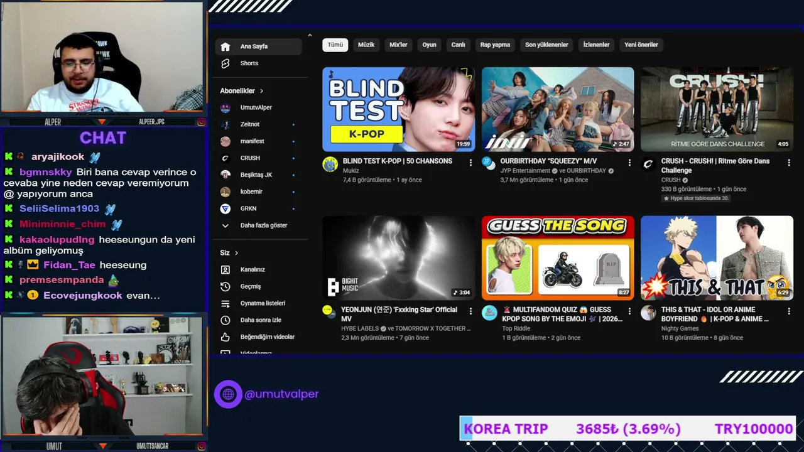
Task: Click chat username "kakaolupuding"
Action: tap(57, 240)
